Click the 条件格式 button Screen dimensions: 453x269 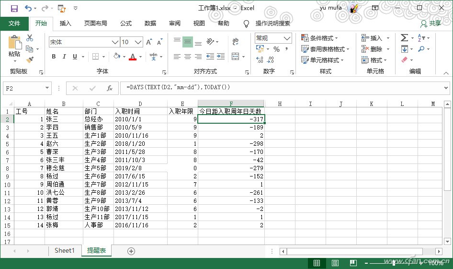(x=320, y=38)
